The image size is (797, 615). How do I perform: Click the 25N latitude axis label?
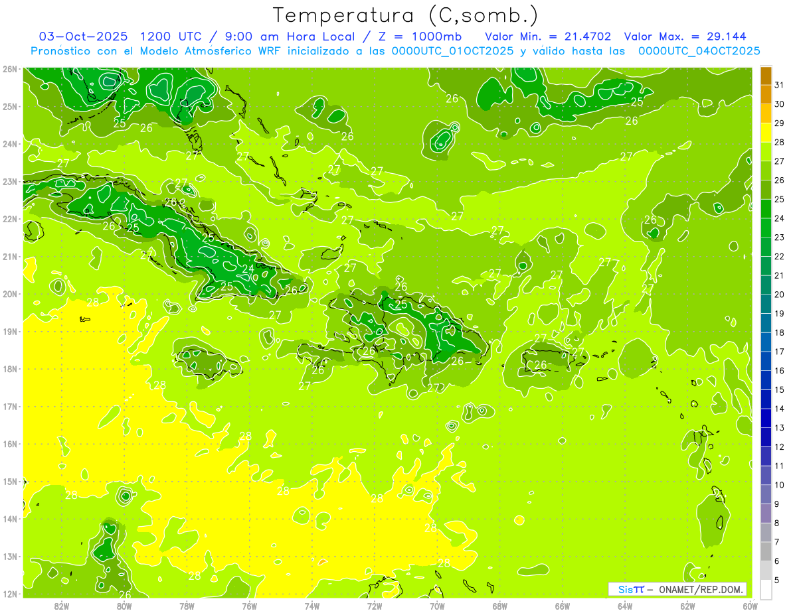coord(11,106)
